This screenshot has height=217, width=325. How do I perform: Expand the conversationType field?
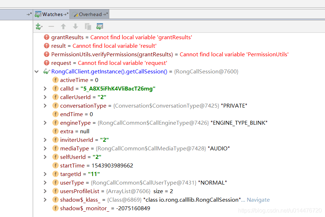click(45, 105)
